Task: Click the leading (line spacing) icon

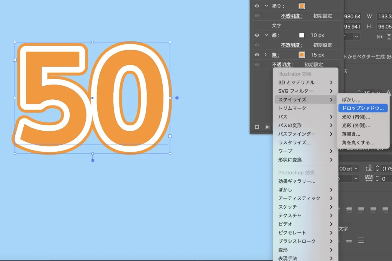Action: point(369,168)
